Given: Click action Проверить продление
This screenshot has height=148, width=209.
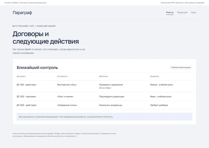Looking at the screenshot, I should click(111, 85).
